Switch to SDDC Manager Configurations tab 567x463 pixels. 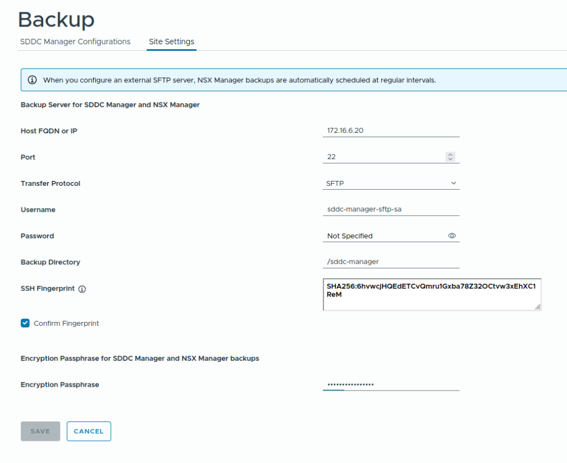tap(75, 41)
